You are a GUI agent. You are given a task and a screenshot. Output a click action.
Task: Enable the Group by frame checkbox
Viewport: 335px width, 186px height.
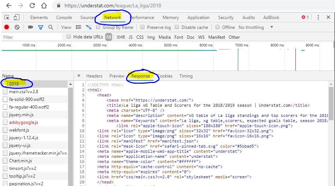[x=98, y=27]
